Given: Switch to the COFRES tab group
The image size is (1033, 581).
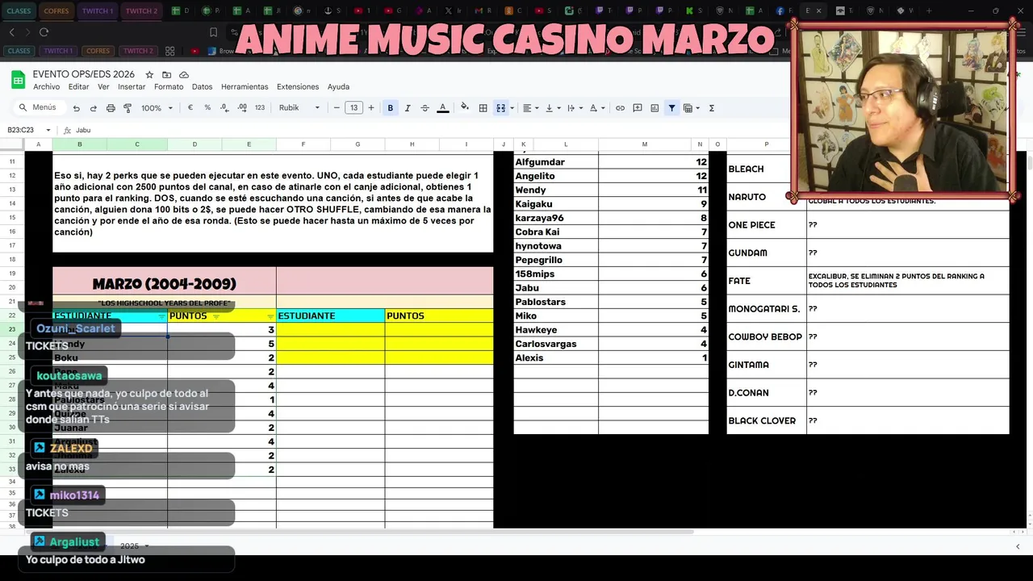Looking at the screenshot, I should (56, 10).
